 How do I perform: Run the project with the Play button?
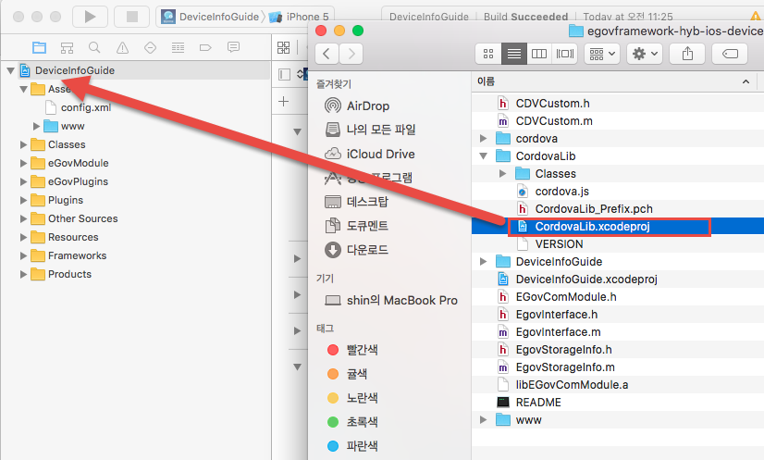click(x=90, y=16)
